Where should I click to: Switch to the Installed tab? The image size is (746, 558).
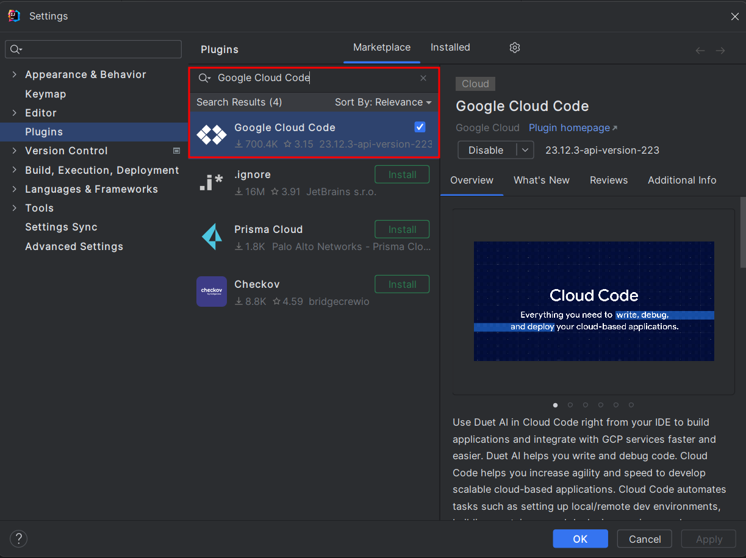pos(450,48)
